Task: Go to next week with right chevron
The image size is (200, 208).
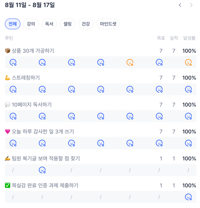Action: pyautogui.click(x=191, y=5)
